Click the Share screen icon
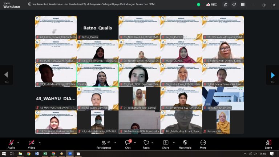This screenshot has height=157, width=279. [166, 144]
